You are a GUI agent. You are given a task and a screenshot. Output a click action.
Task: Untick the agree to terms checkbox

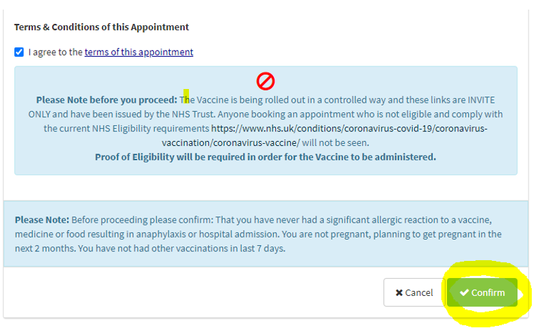point(19,52)
